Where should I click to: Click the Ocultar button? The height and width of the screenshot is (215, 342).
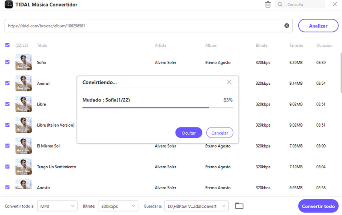(x=189, y=133)
